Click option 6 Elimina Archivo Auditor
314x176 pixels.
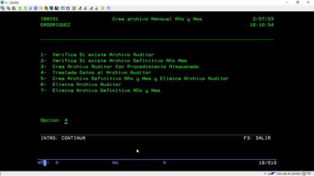coord(80,85)
